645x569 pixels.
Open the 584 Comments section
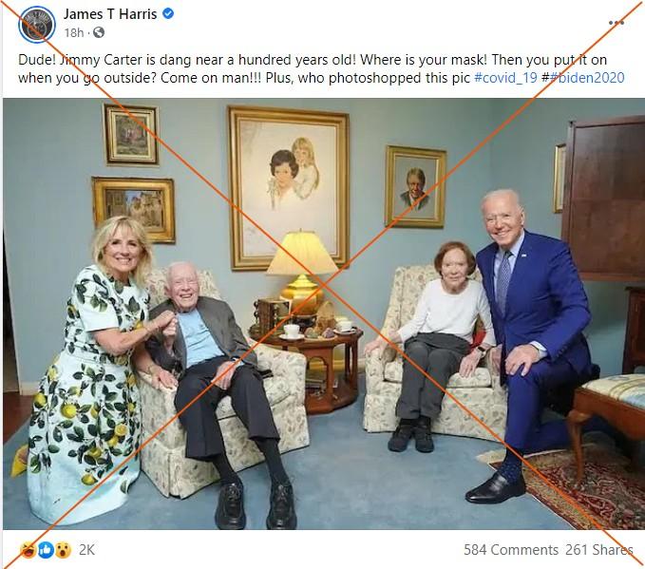pos(511,550)
